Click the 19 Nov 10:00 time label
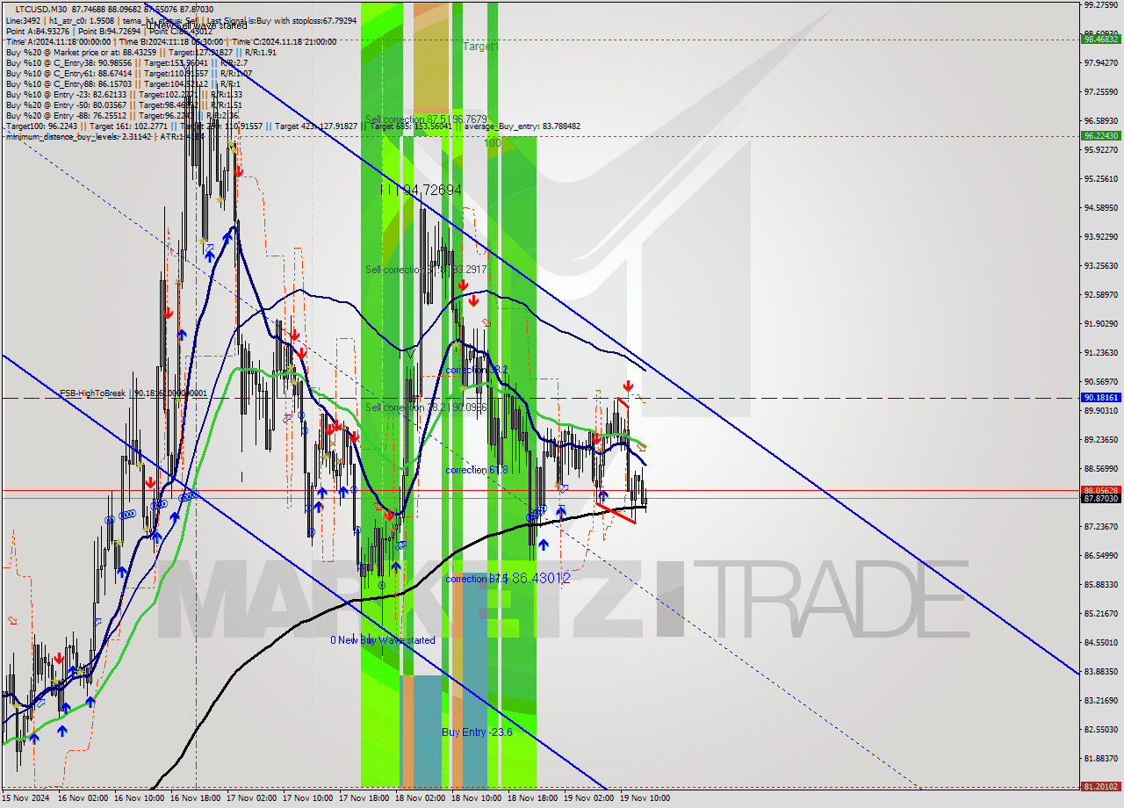This screenshot has width=1124, height=808. pos(644,798)
